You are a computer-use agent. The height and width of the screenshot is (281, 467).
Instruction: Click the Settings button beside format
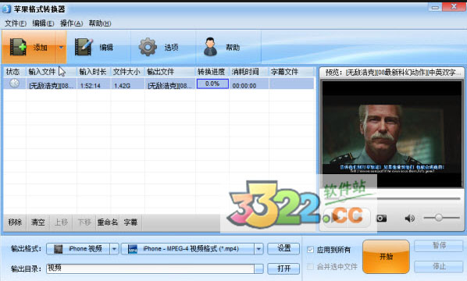click(283, 248)
